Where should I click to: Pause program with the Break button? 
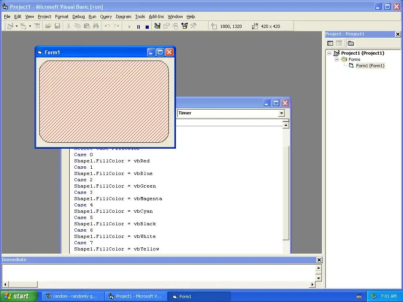pos(139,26)
